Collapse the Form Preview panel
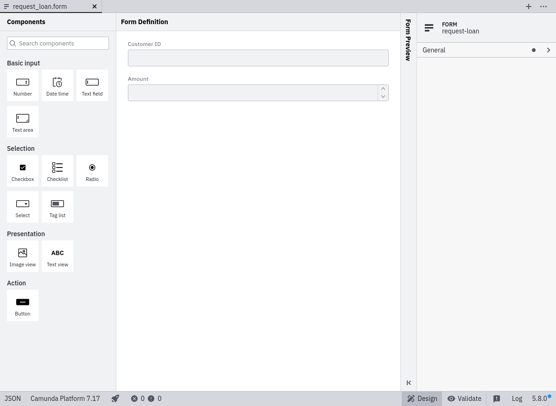Image resolution: width=556 pixels, height=406 pixels. [409, 383]
